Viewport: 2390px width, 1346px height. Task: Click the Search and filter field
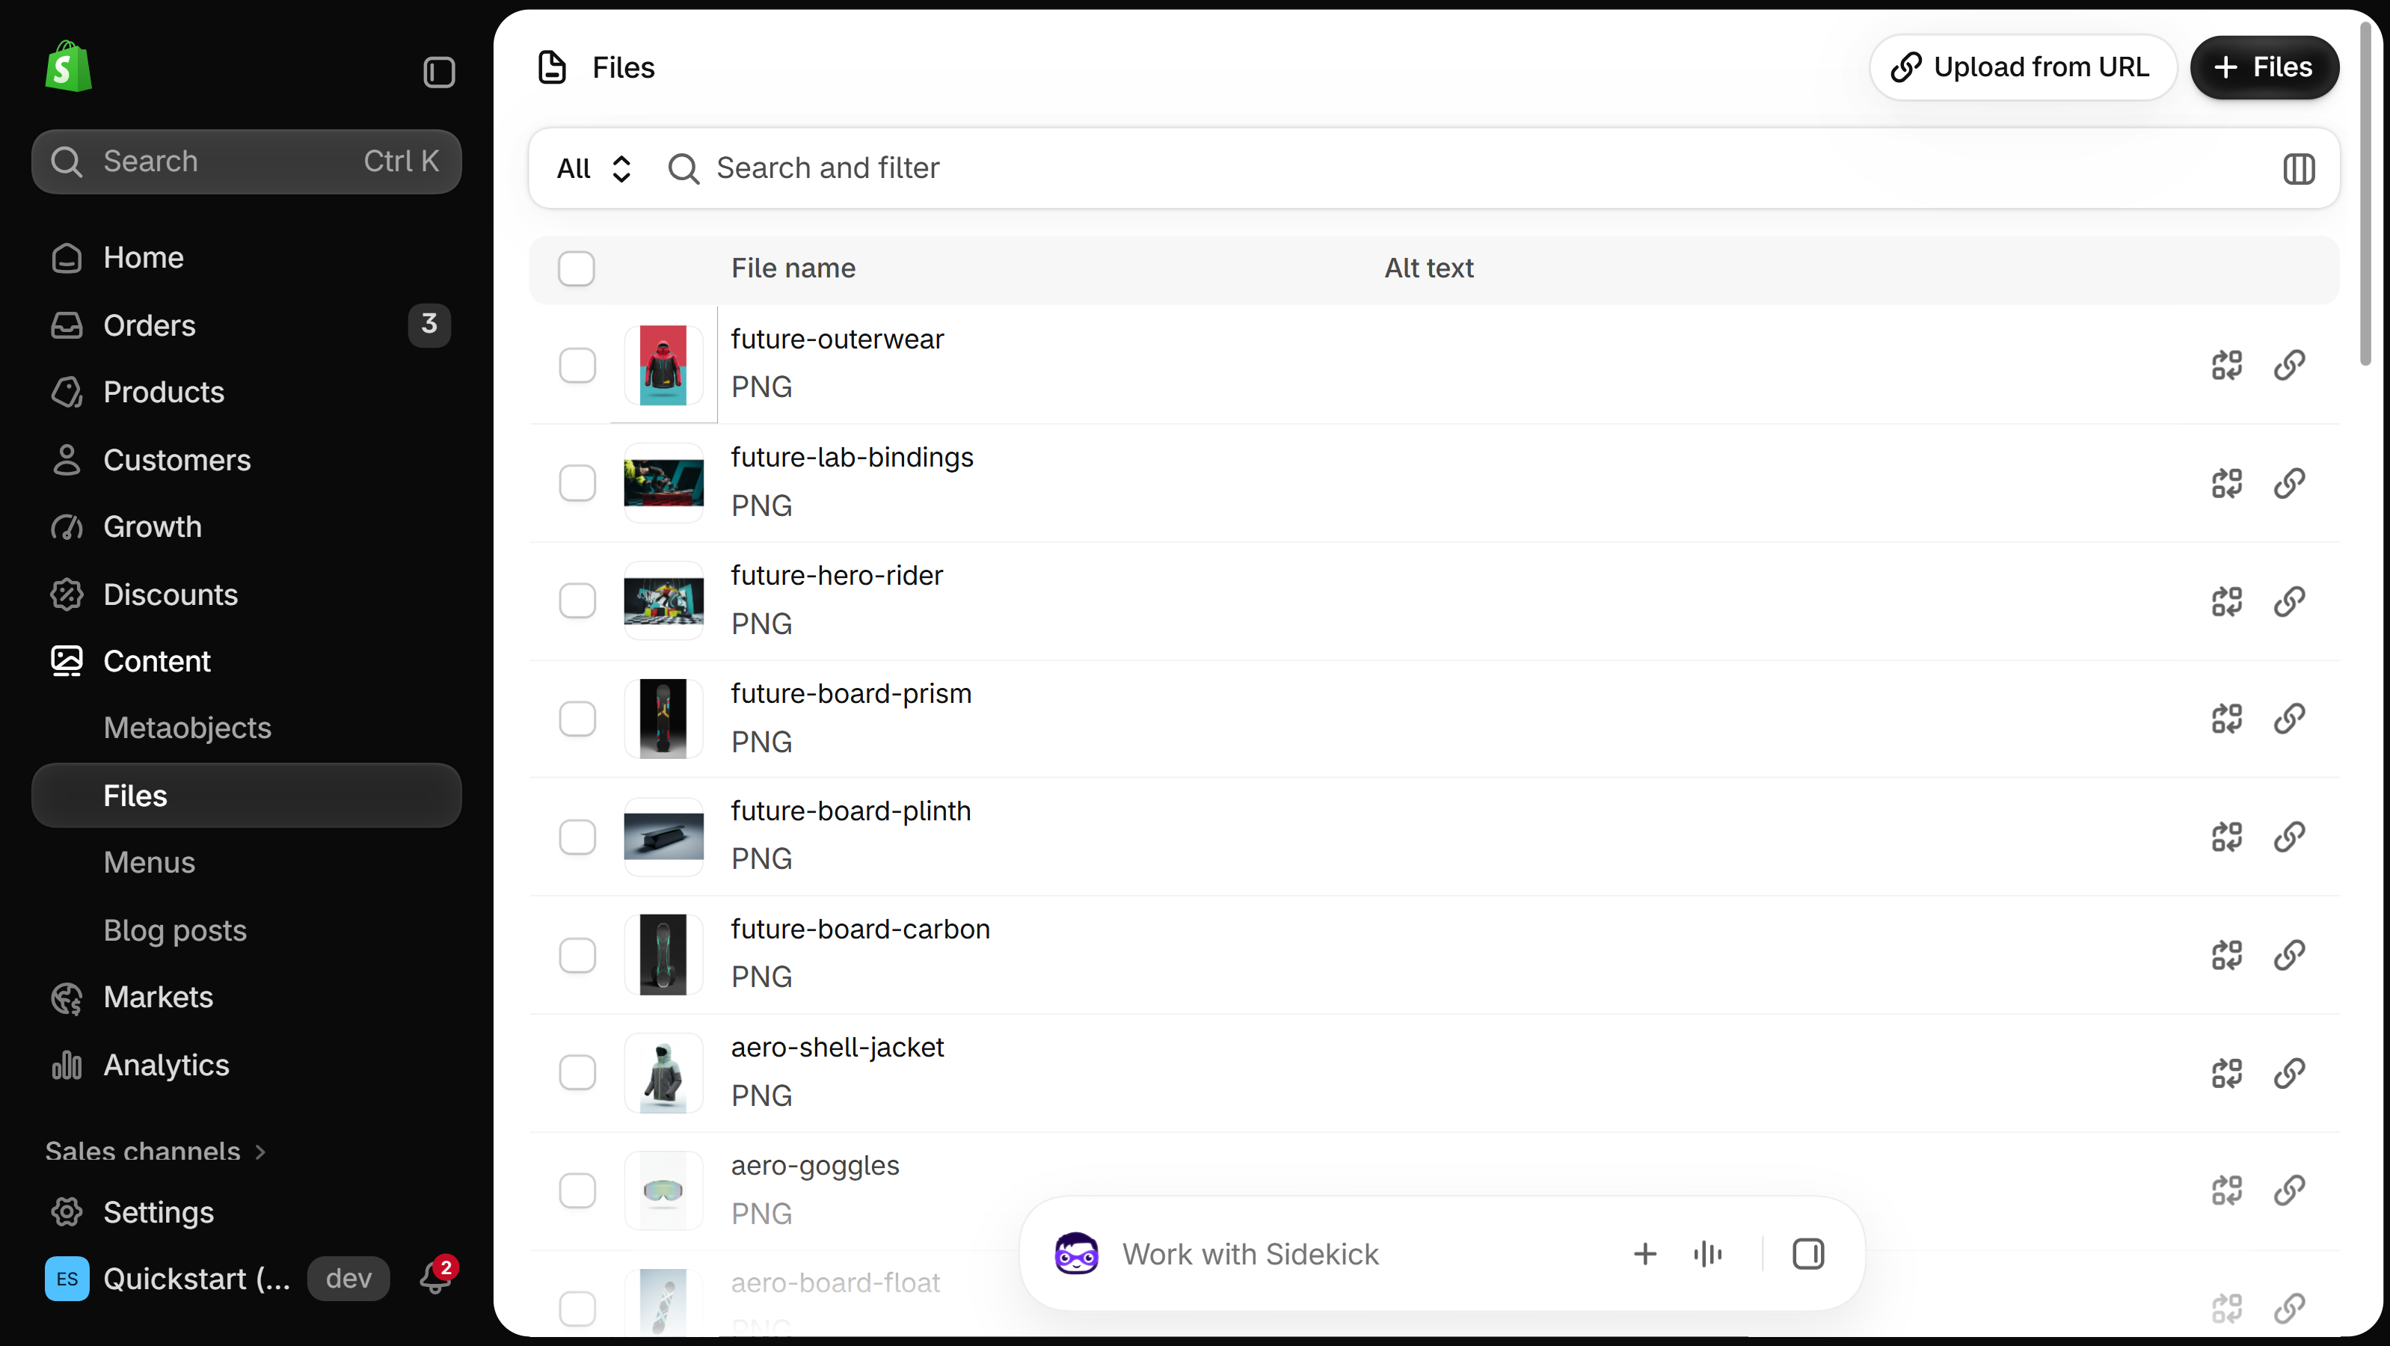point(1461,169)
